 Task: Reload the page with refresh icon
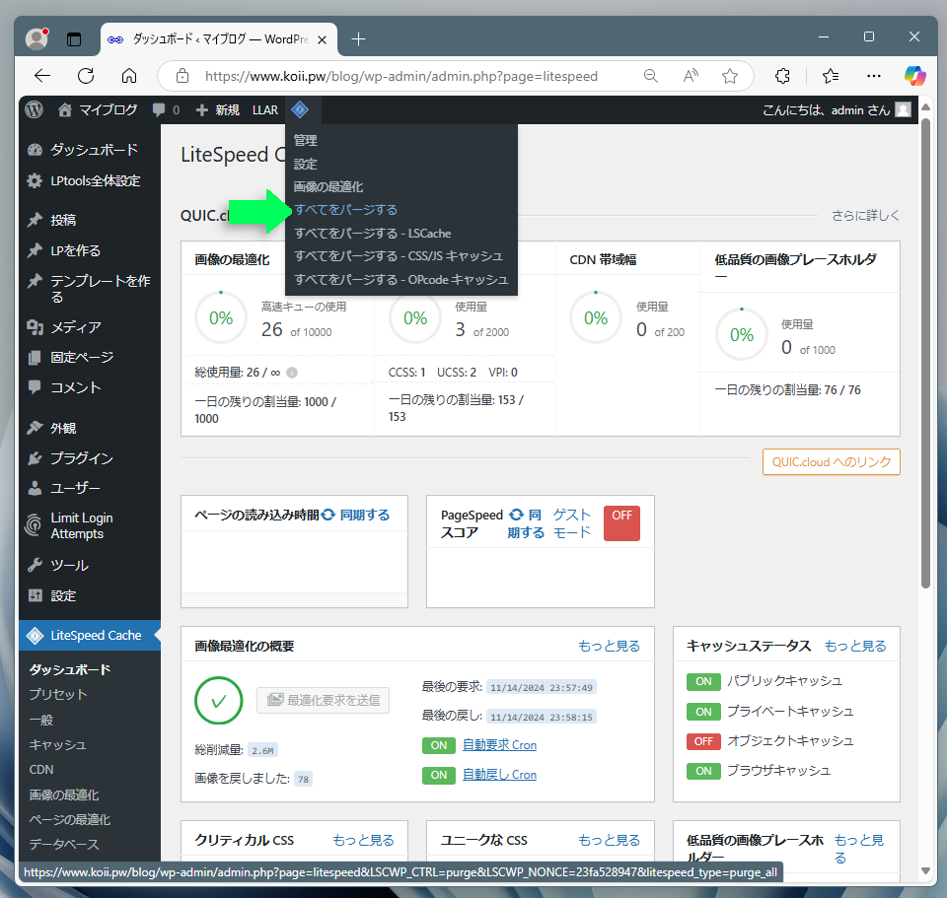click(x=86, y=76)
